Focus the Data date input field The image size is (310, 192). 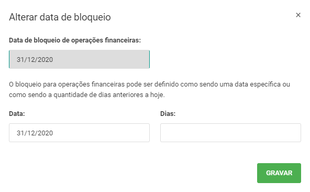click(x=79, y=133)
